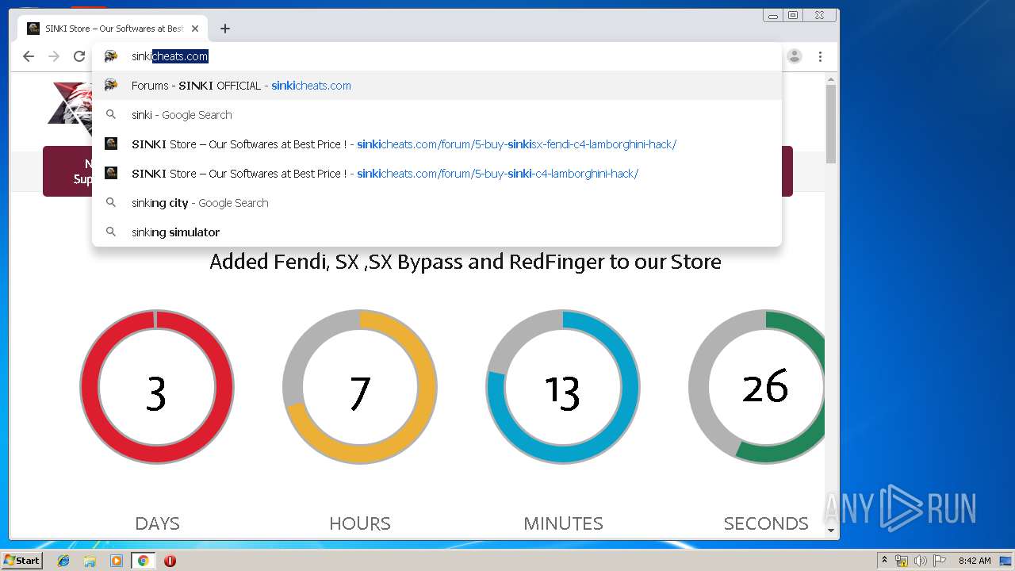Choose Forums - SINKI OFFICIAL suggestion
This screenshot has height=571, width=1015.
point(437,86)
